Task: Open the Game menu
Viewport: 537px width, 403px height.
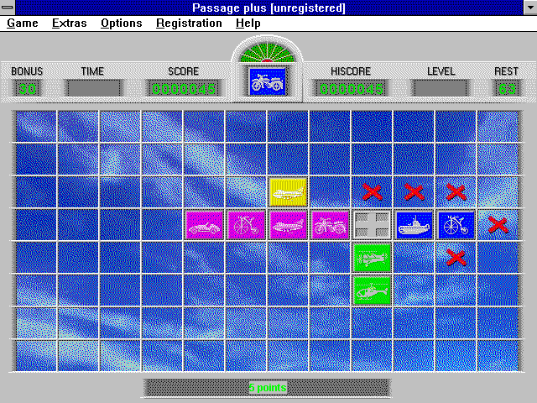Action: tap(23, 23)
